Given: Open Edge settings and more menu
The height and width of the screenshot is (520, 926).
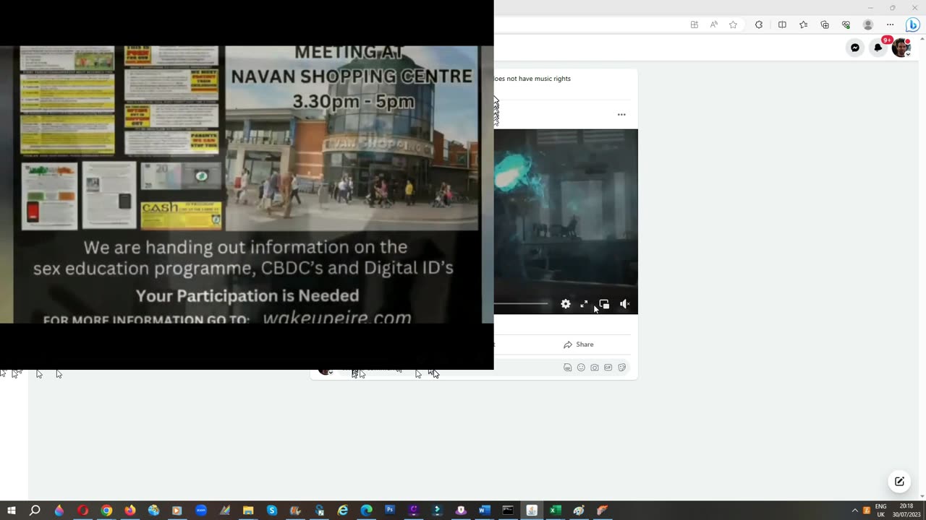Looking at the screenshot, I should pos(891,25).
